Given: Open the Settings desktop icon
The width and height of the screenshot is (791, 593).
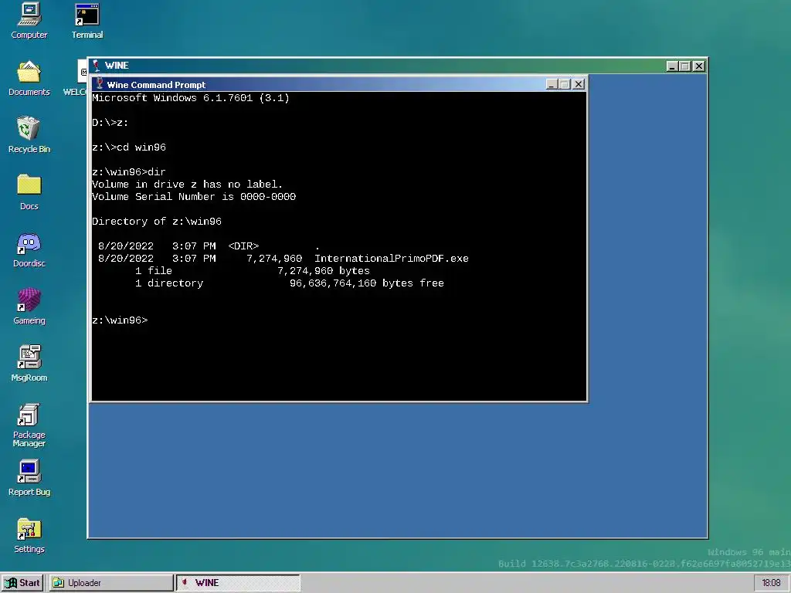Looking at the screenshot, I should point(29,535).
